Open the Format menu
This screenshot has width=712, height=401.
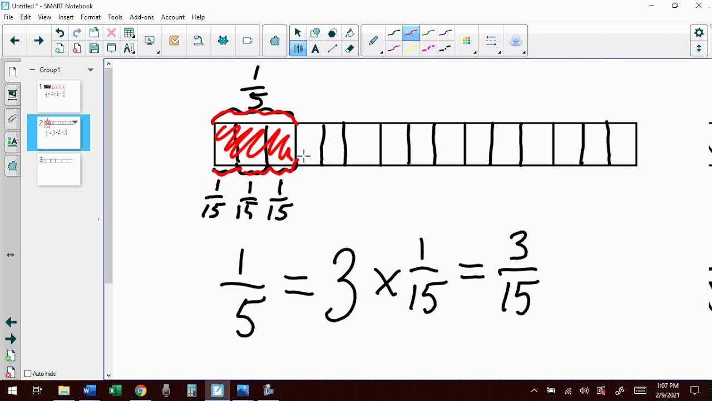pos(91,17)
